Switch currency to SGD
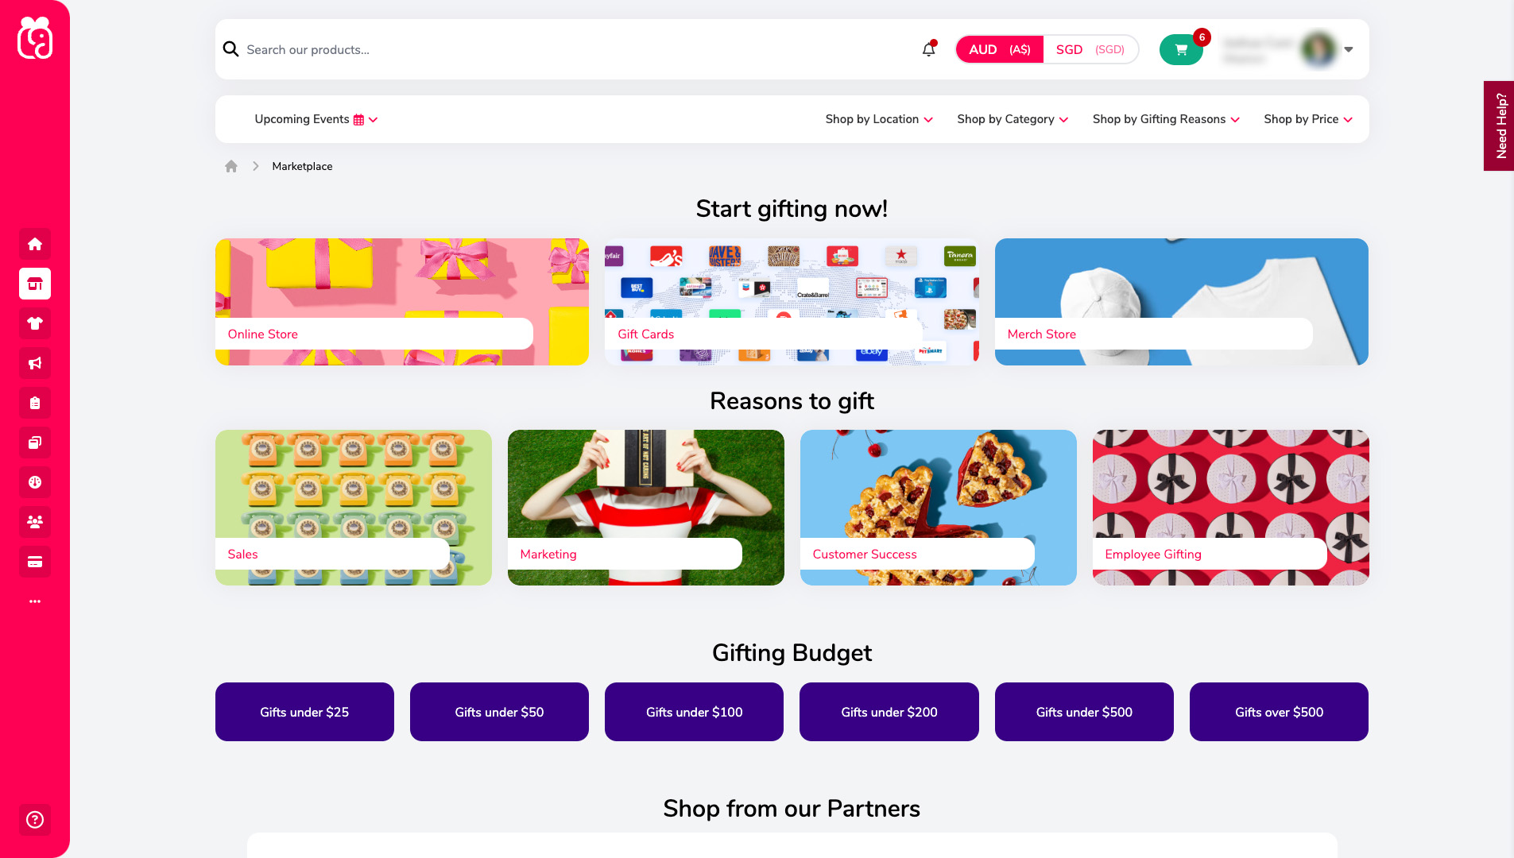1514x858 pixels. point(1090,49)
